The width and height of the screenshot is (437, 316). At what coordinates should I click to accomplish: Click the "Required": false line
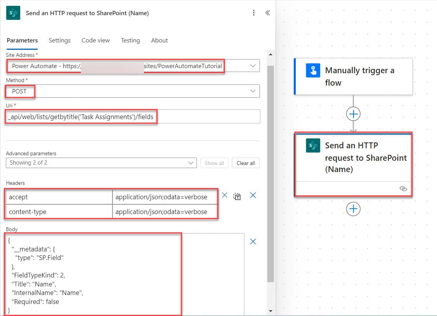click(35, 302)
